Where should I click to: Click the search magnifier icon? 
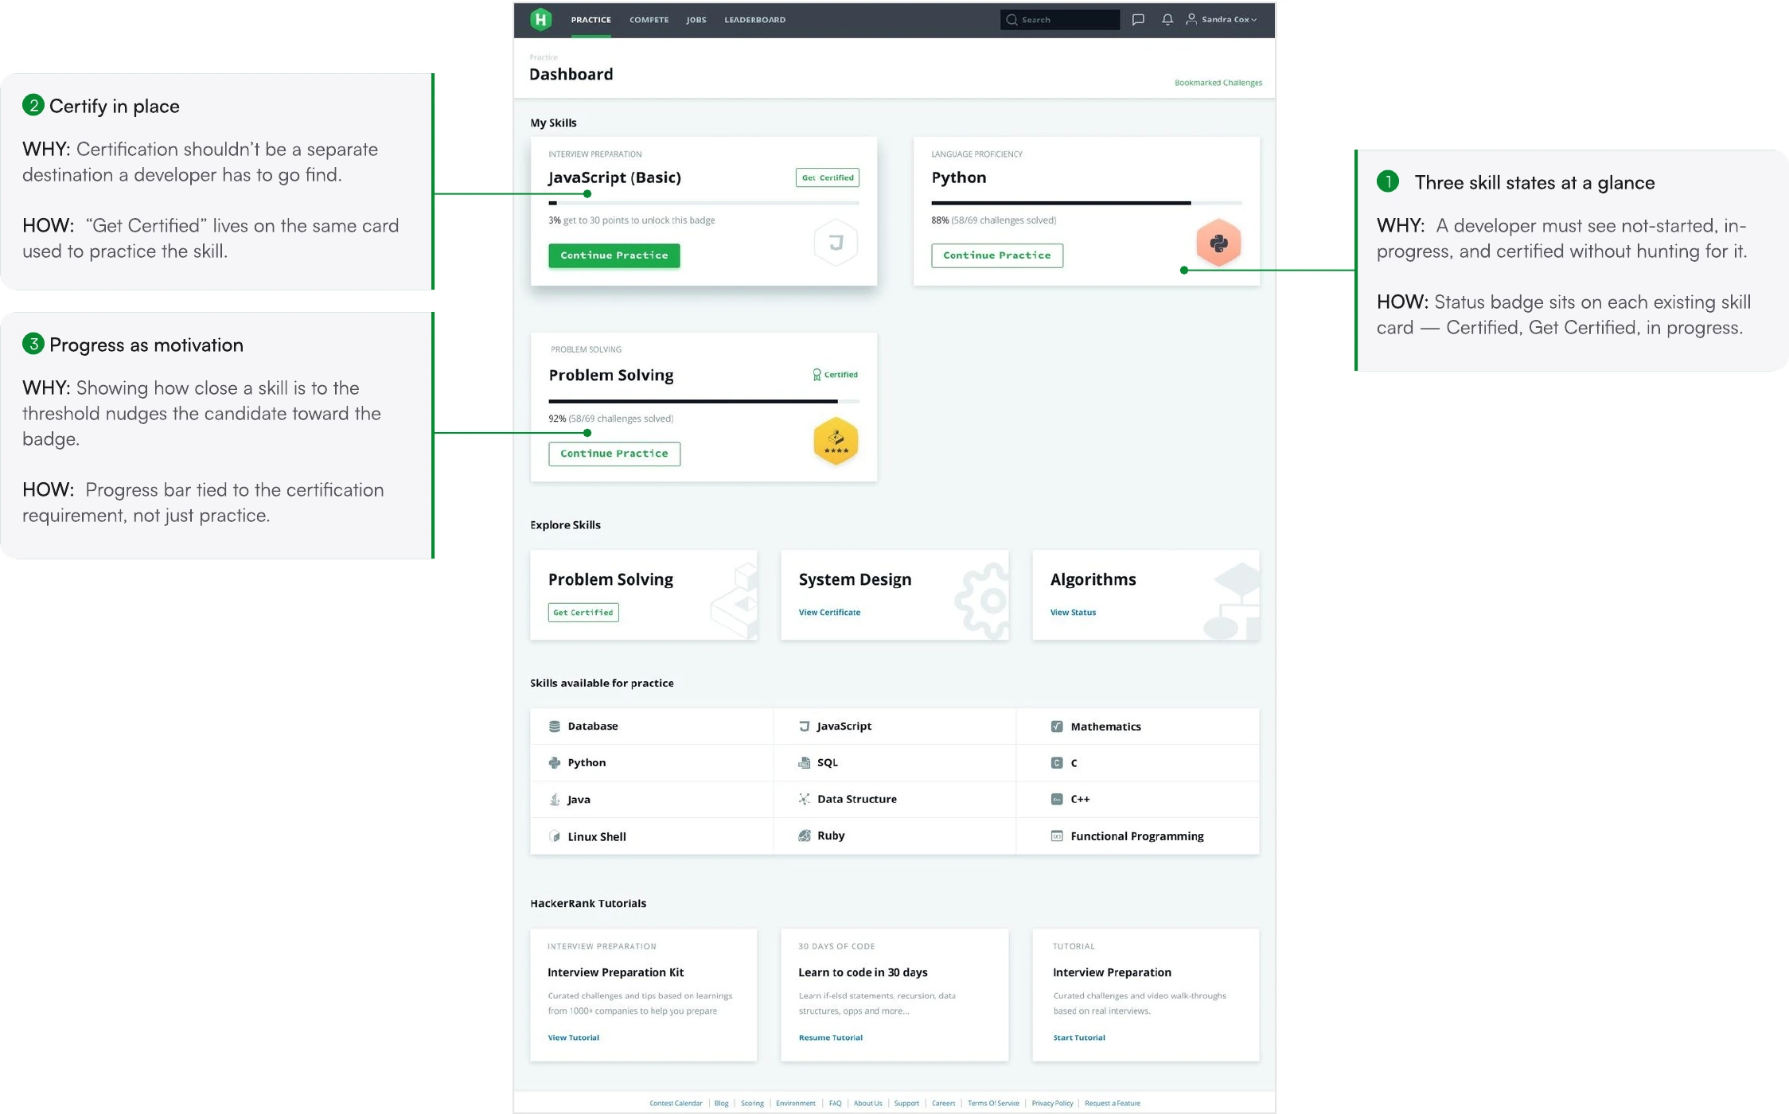[x=1011, y=20]
